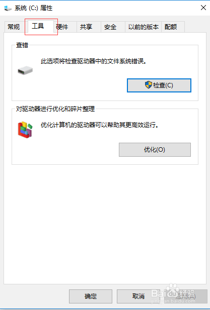The width and height of the screenshot is (210, 310).
Task: Click the 优化(O) button
Action: pyautogui.click(x=155, y=150)
